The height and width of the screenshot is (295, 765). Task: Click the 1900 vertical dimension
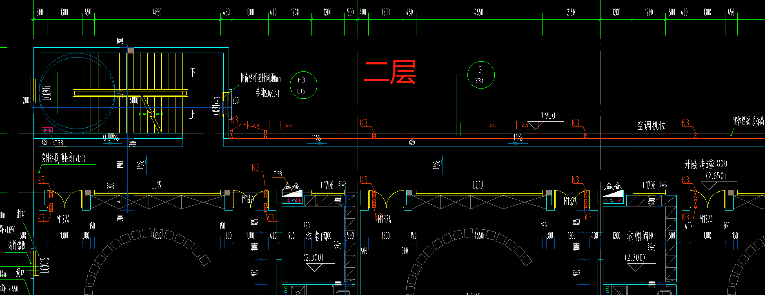(x=120, y=165)
